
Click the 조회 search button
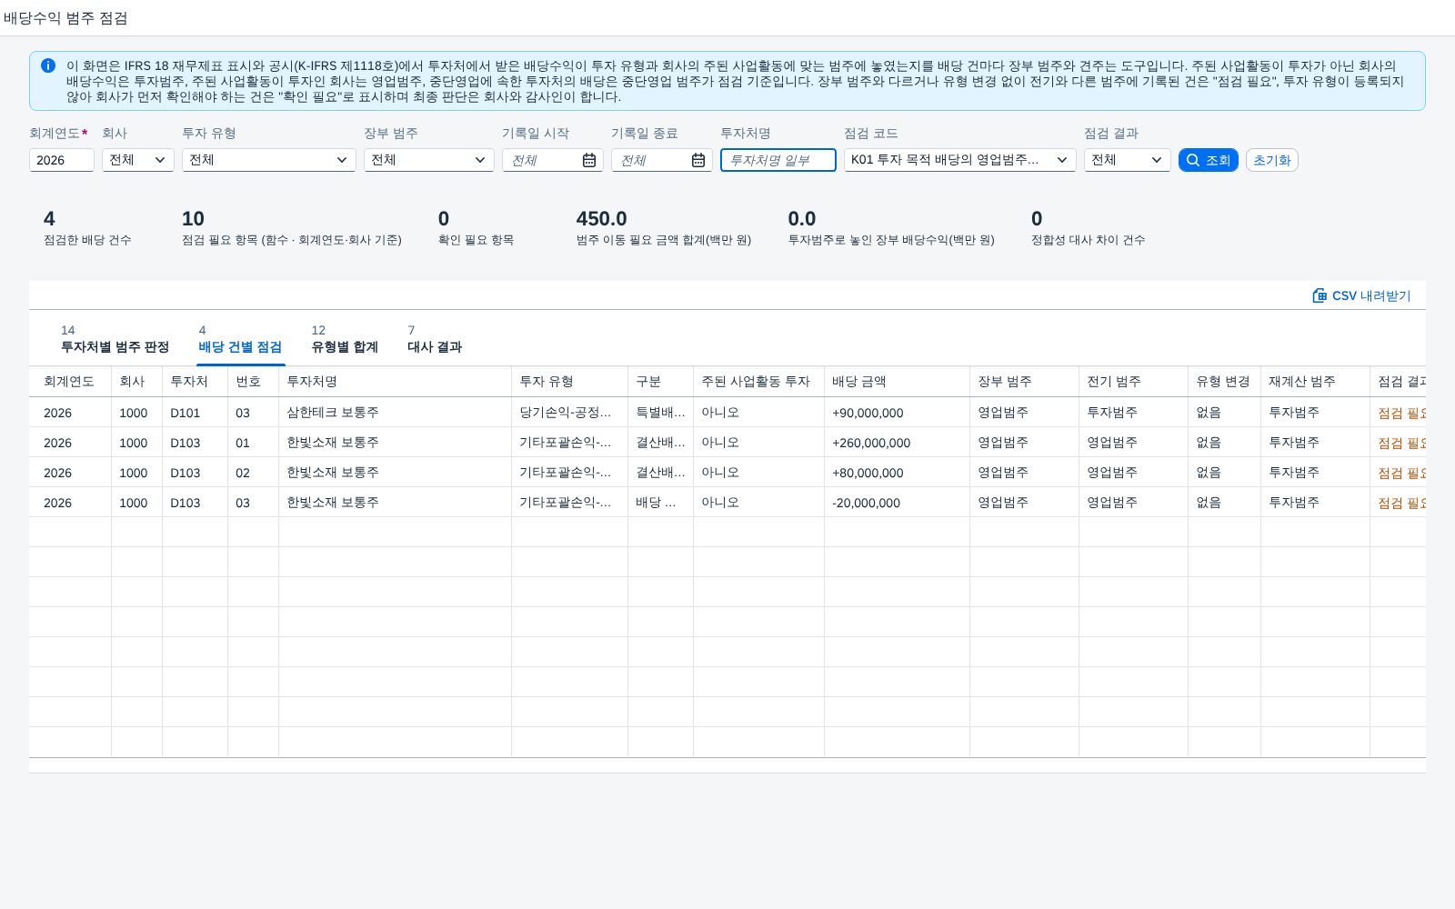click(1209, 160)
